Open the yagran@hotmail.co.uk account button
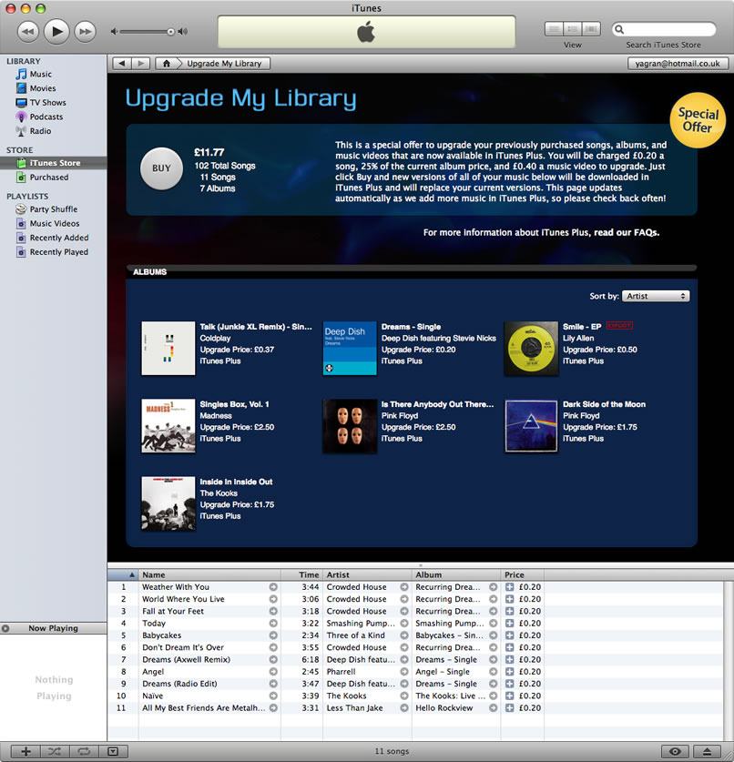Viewport: 734px width, 762px height. click(678, 63)
